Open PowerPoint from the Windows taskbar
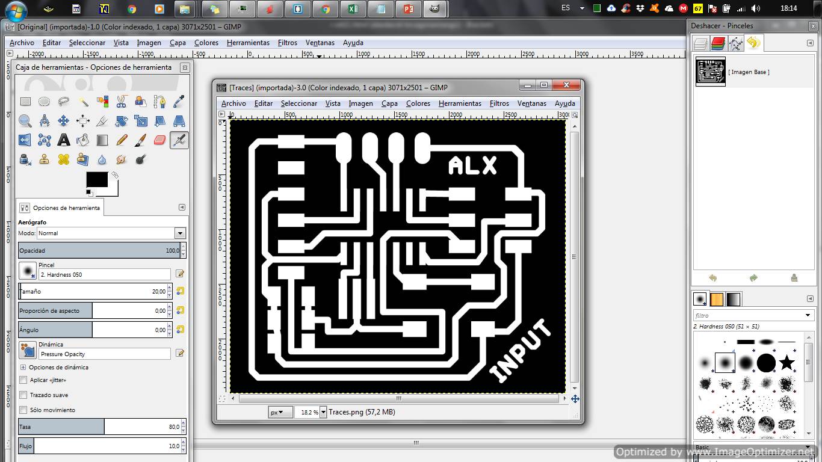822x462 pixels. point(409,9)
